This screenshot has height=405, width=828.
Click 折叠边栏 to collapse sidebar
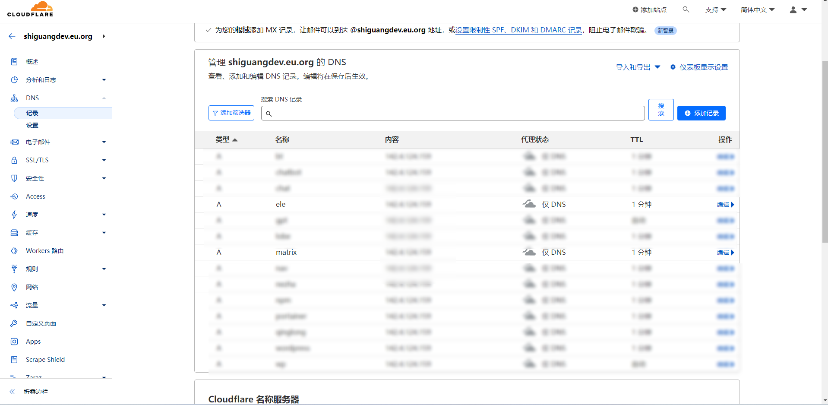(36, 392)
